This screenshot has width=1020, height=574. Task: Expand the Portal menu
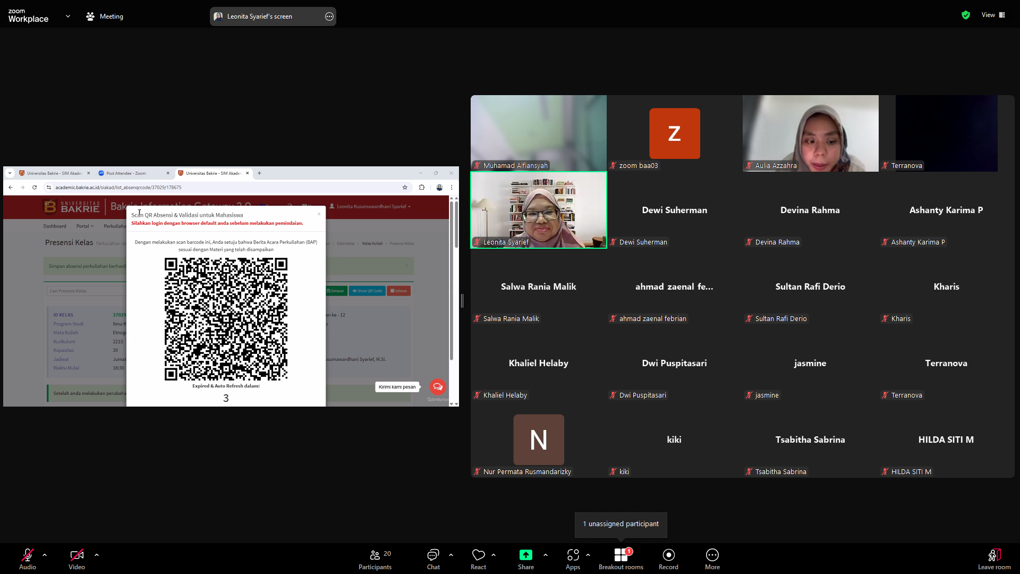click(85, 226)
